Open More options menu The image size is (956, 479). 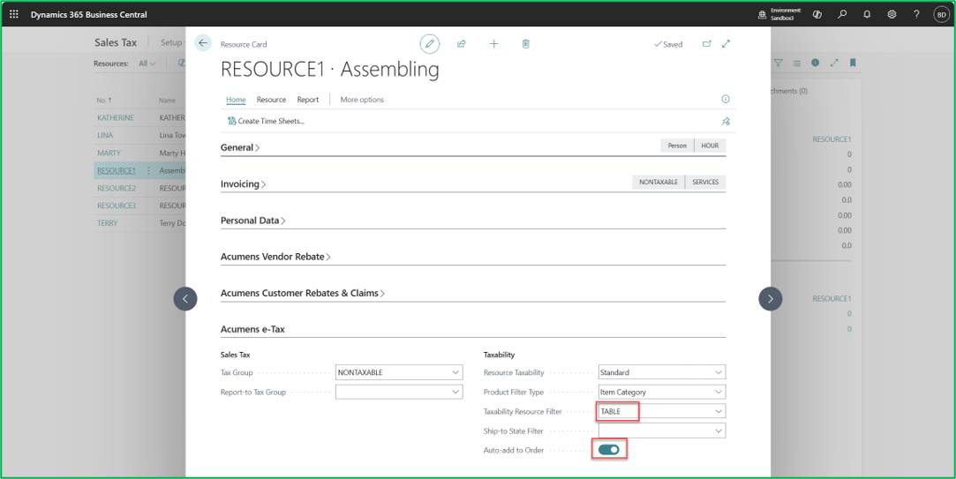point(362,100)
